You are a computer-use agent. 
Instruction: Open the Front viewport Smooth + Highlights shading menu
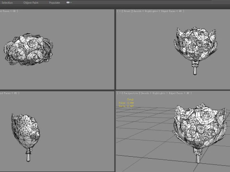[x=146, y=11]
